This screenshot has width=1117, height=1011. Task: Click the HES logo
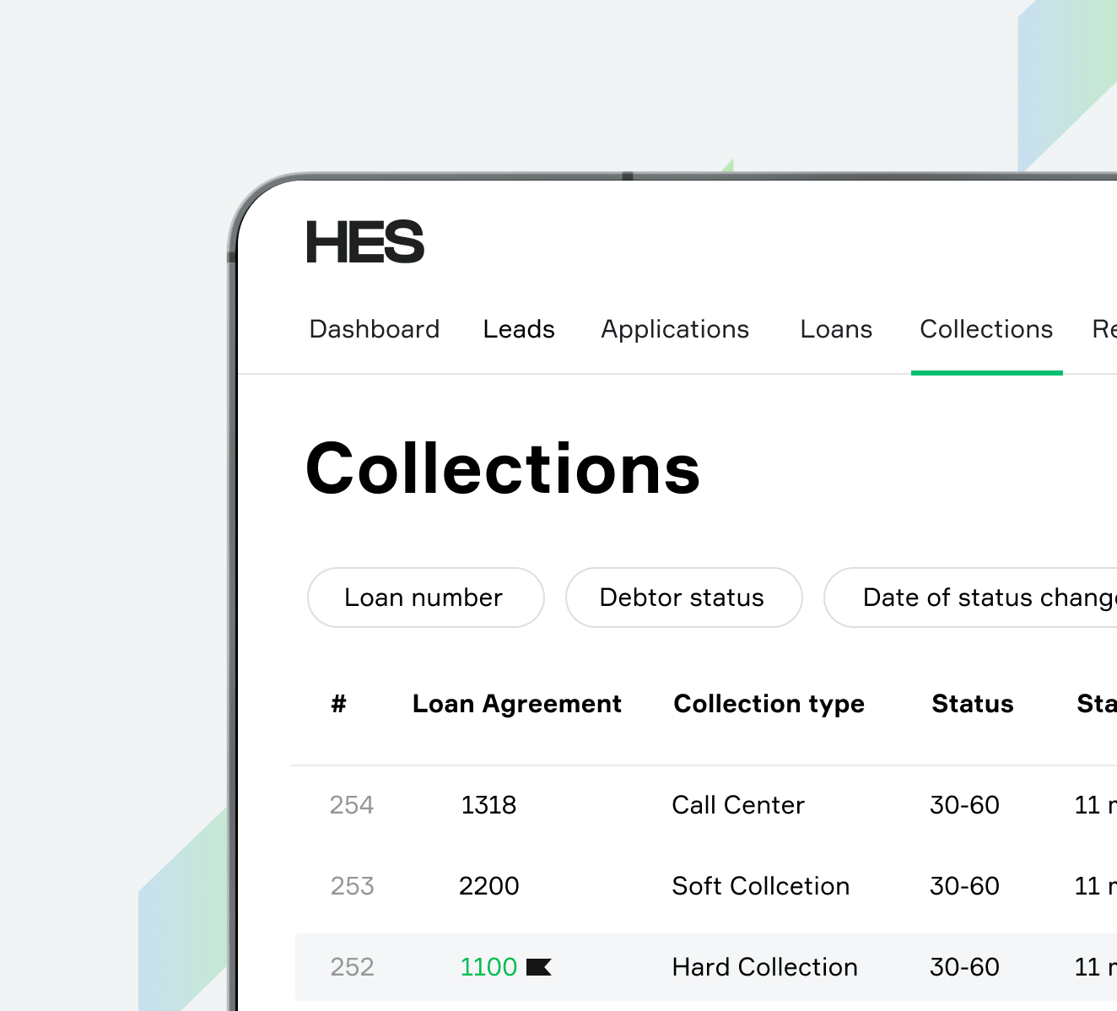pos(365,242)
